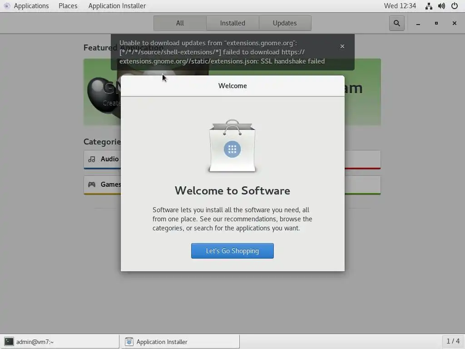Screen dimensions: 465x349
Task: Click the power icon in top bar
Action: (454, 6)
